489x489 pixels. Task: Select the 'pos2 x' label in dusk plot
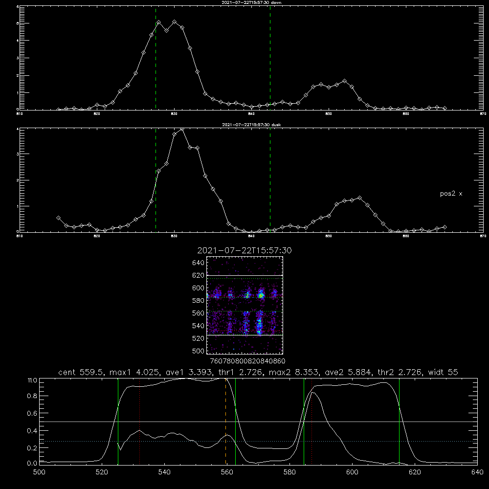click(451, 194)
